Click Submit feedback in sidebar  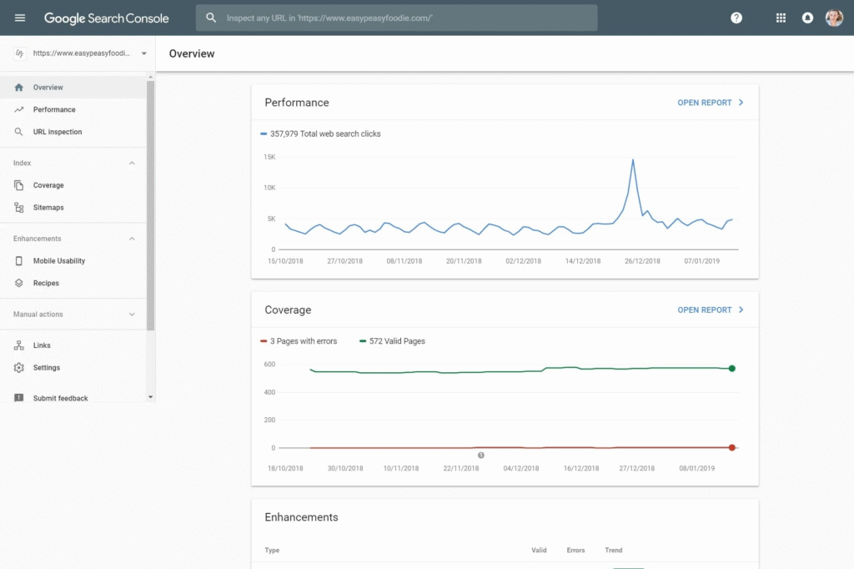point(60,398)
